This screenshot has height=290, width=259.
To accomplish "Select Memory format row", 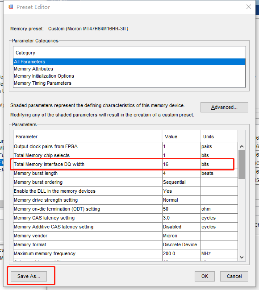I will click(x=125, y=244).
